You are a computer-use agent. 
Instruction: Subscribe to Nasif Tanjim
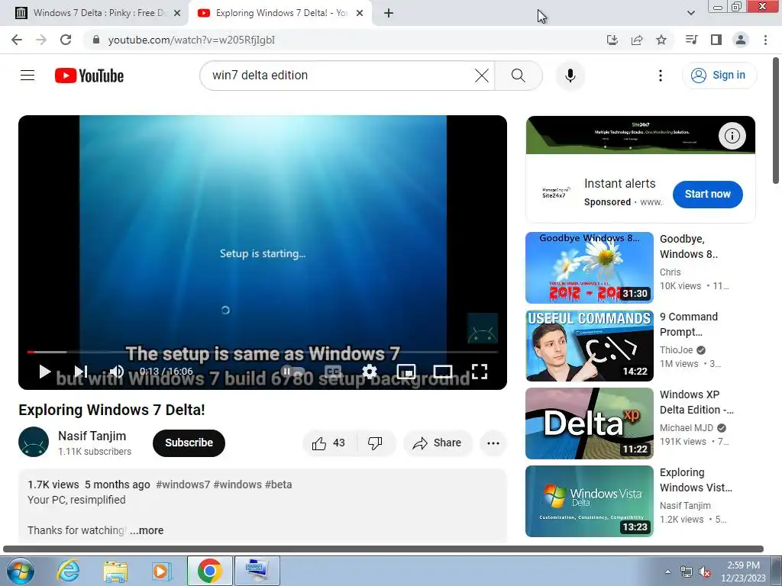[189, 443]
